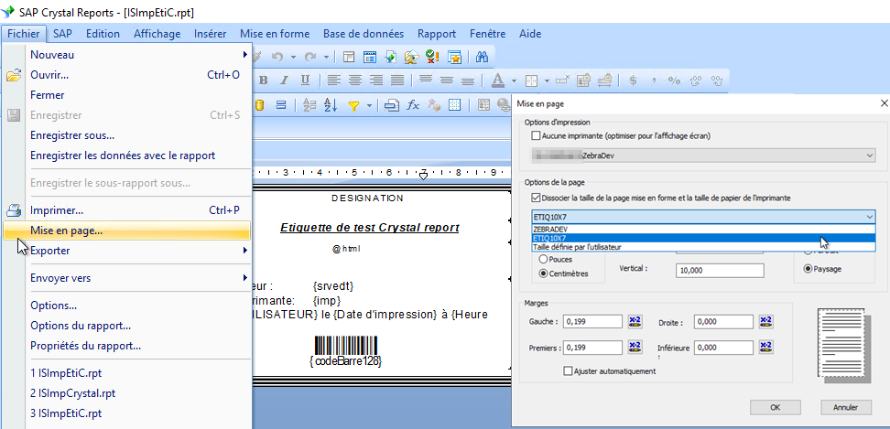Enable the Aucune imprimante checkbox
This screenshot has width=890, height=429.
click(x=537, y=135)
